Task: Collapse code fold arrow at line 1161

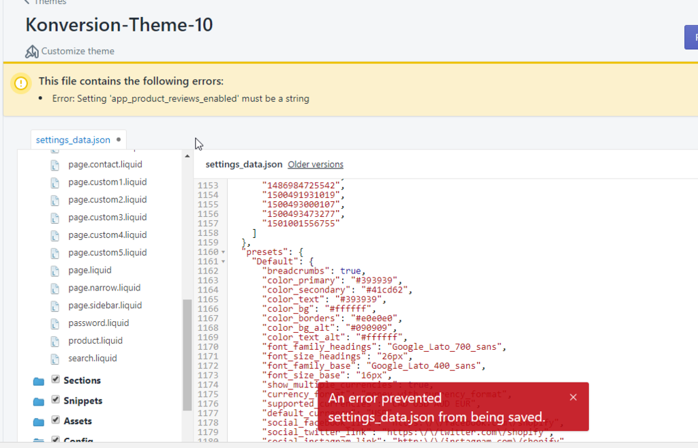Action: [x=223, y=262]
